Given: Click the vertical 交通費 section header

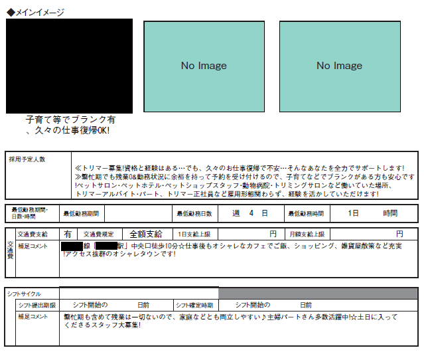Looking at the screenshot, I should point(10,253).
